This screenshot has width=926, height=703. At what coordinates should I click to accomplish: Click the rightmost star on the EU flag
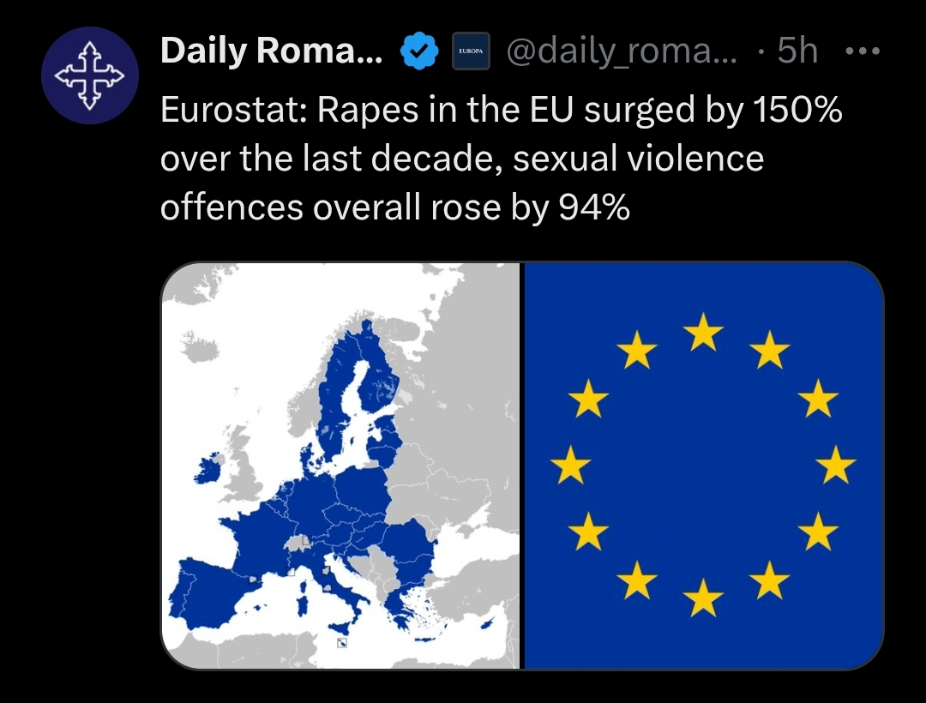tap(836, 464)
